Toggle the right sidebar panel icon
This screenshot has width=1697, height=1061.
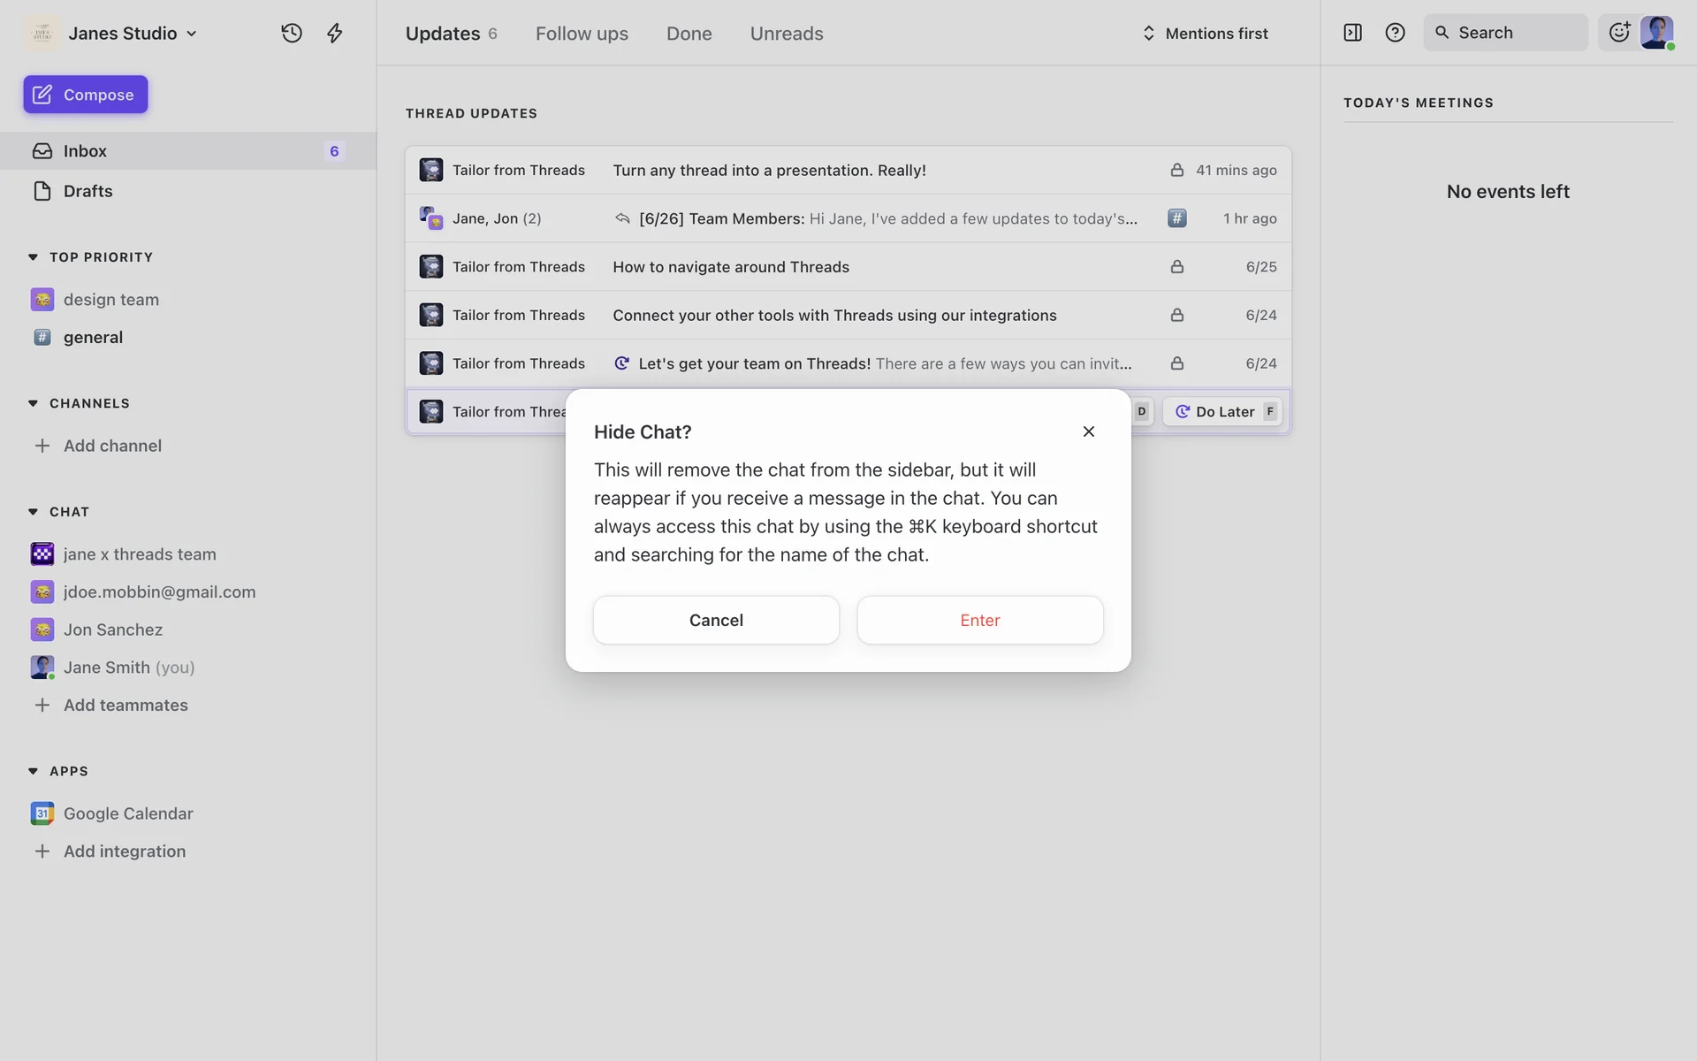click(1352, 33)
